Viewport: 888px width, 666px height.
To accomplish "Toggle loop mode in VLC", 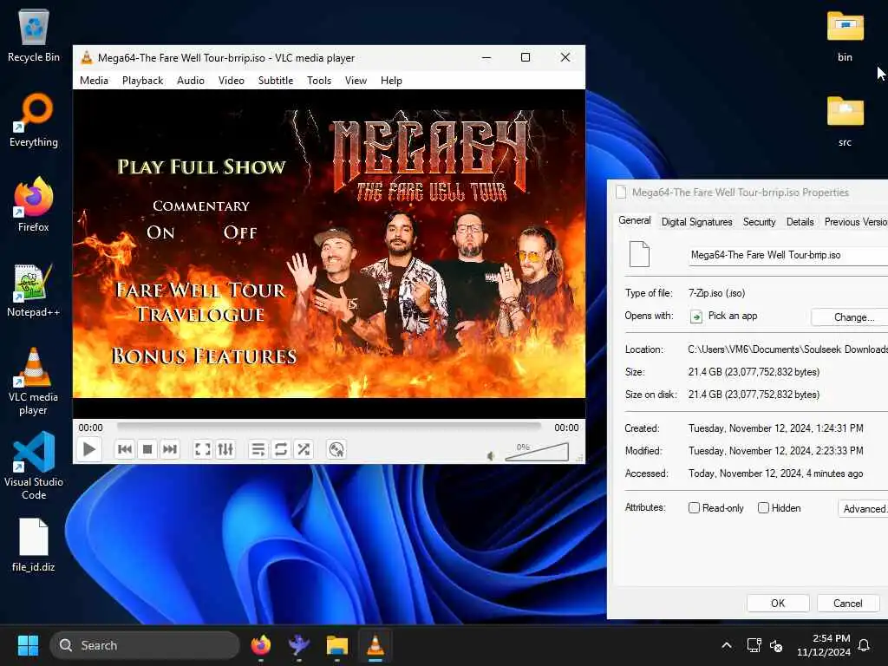I will [280, 450].
